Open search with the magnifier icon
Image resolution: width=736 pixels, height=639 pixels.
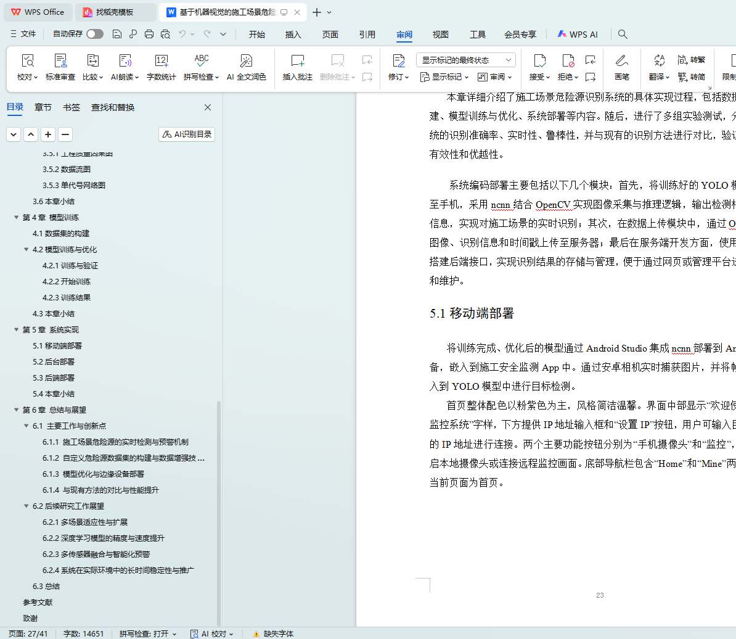[623, 35]
